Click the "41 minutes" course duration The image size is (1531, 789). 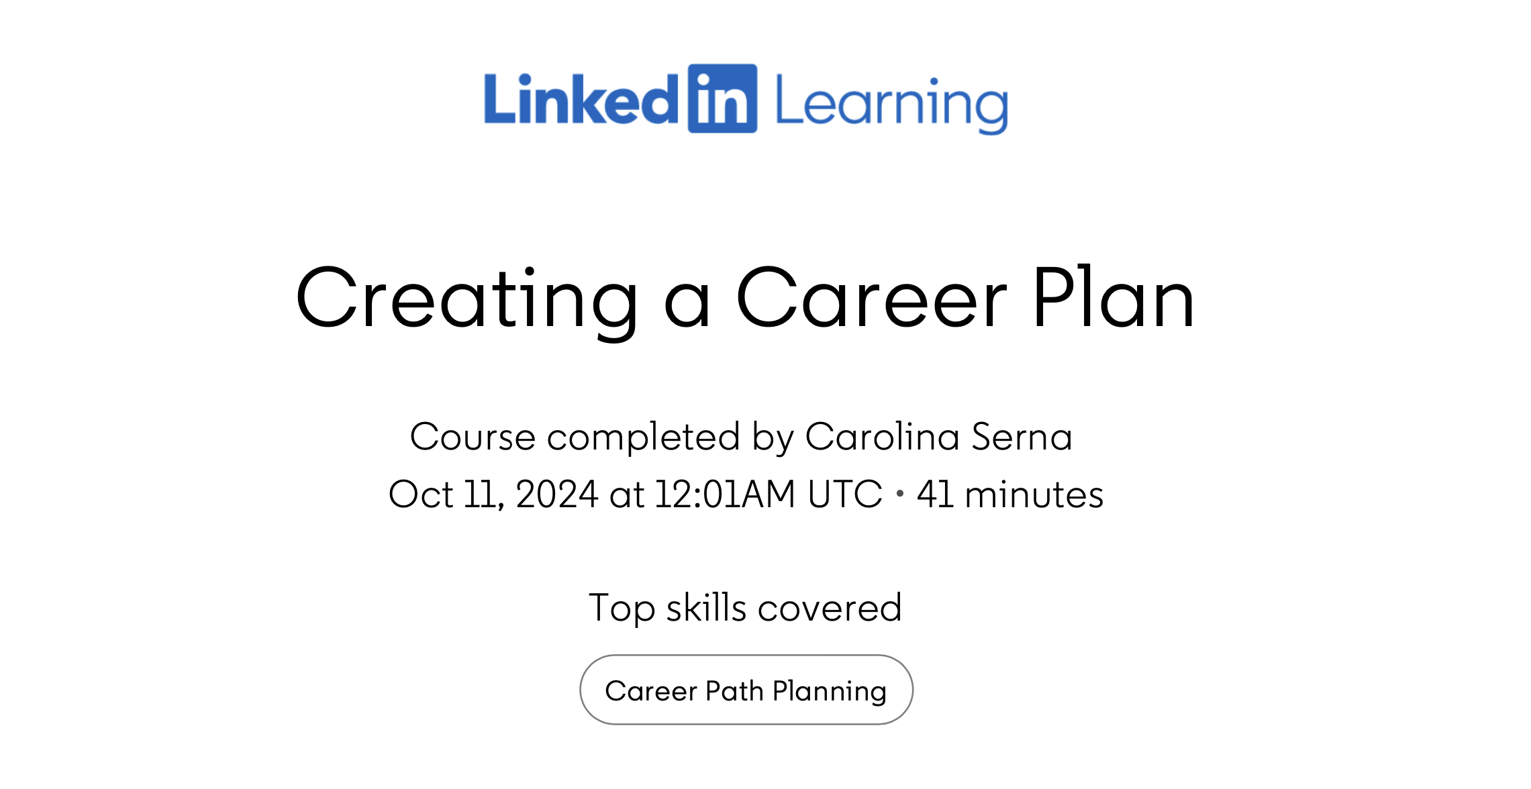coord(1010,494)
